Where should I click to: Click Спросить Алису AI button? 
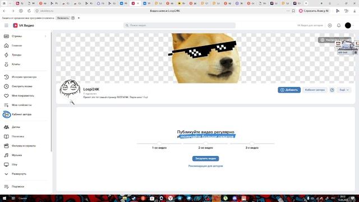[x=314, y=11]
